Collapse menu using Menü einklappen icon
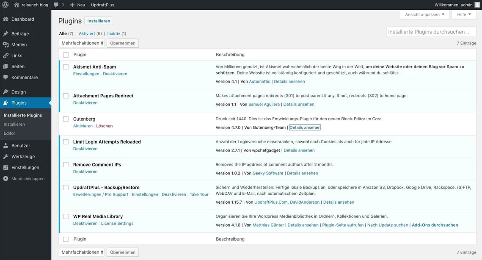 click(x=6, y=179)
